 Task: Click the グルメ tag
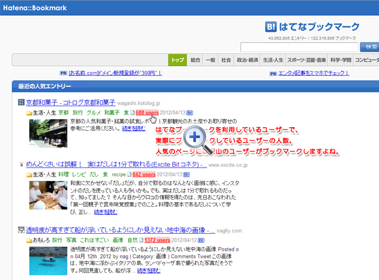pos(94,113)
